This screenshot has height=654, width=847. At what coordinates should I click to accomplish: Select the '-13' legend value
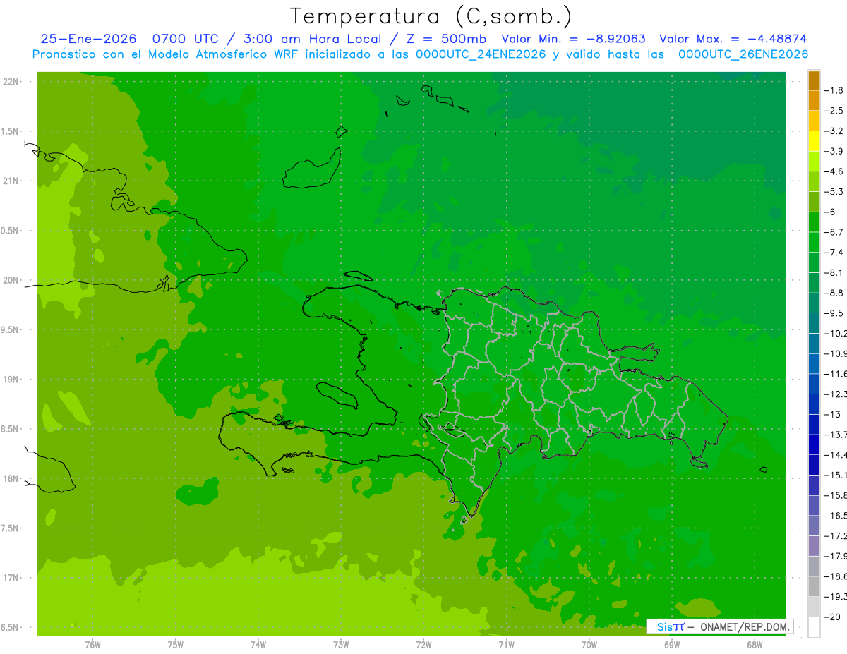pyautogui.click(x=831, y=414)
